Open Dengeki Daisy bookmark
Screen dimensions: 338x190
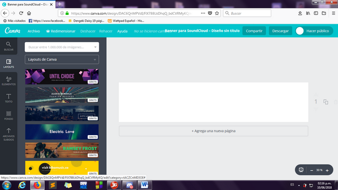86,21
